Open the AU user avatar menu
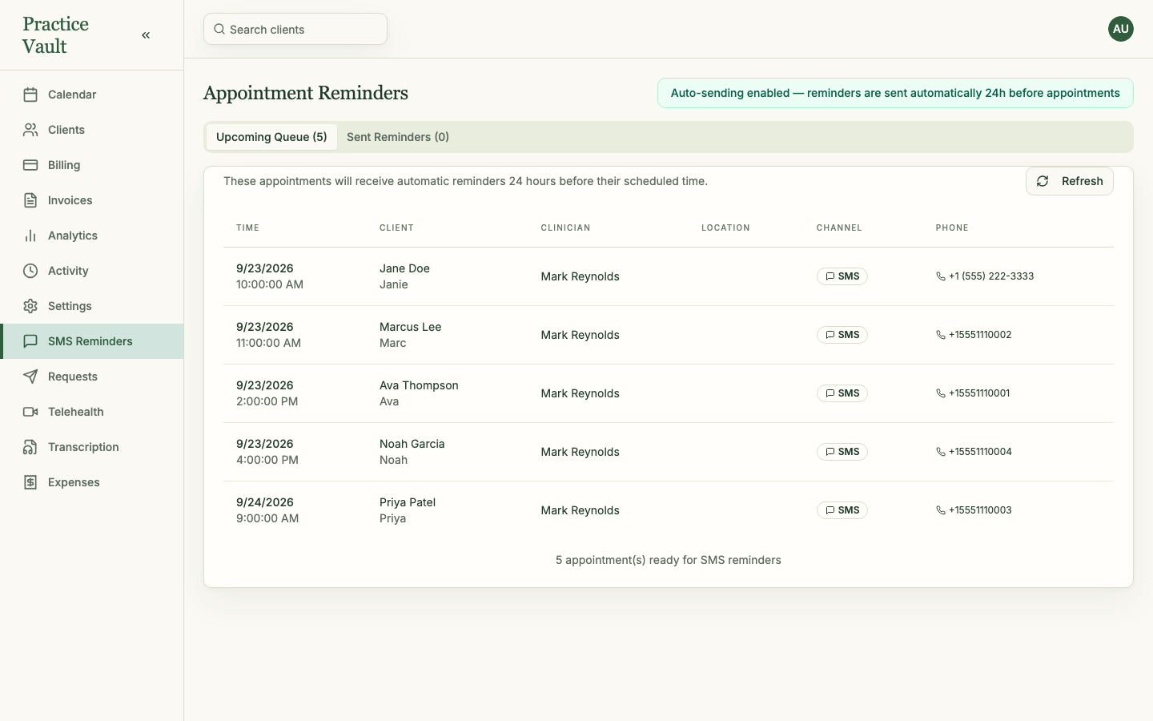This screenshot has height=721, width=1153. (1121, 29)
